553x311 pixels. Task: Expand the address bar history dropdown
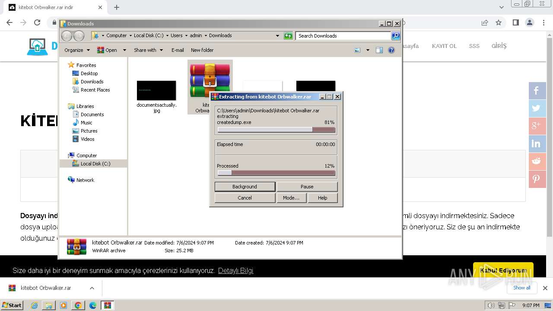point(277,36)
